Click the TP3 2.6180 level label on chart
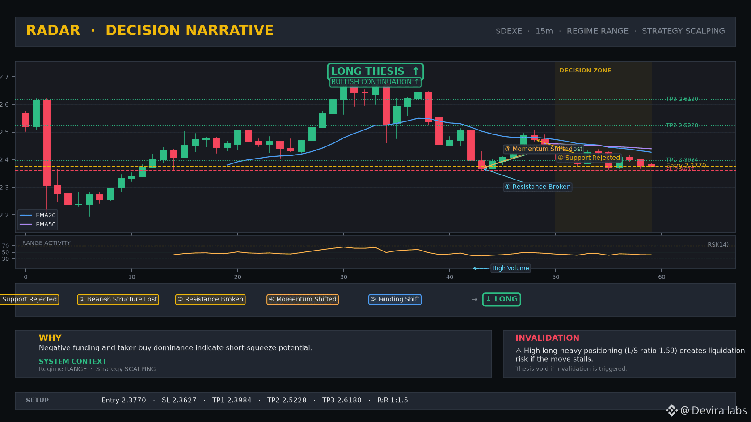Viewport: 751px width, 422px height. pyautogui.click(x=682, y=99)
